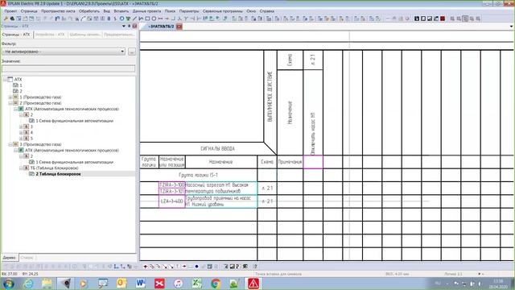Open the Windows Start button
515x290 pixels.
pyautogui.click(x=8, y=284)
